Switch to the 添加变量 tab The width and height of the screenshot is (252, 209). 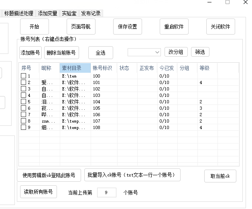[48, 13]
